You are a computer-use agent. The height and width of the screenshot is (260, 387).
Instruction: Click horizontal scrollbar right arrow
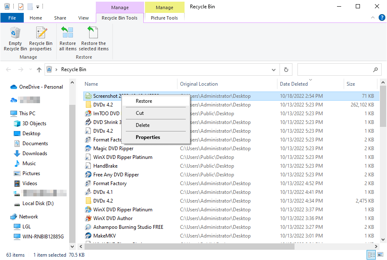[x=376, y=246]
